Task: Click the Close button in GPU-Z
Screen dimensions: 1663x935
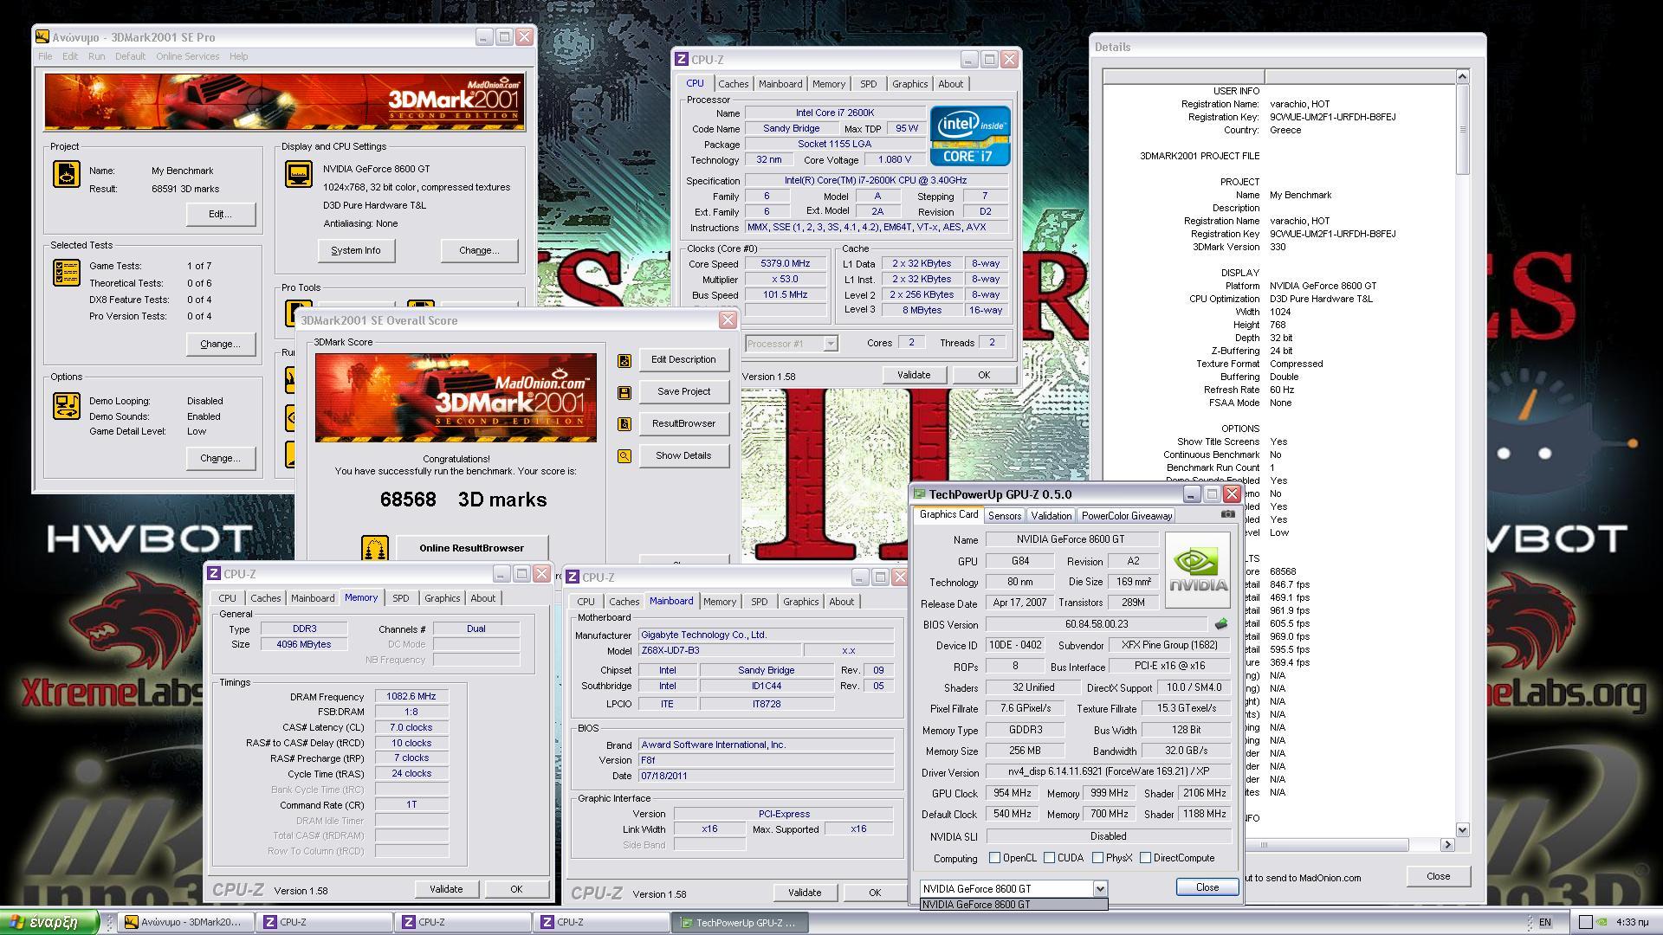Action: [x=1207, y=887]
